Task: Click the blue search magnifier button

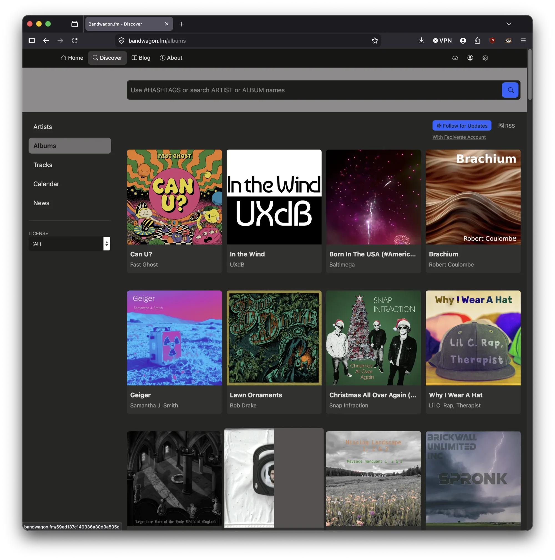Action: pos(510,90)
